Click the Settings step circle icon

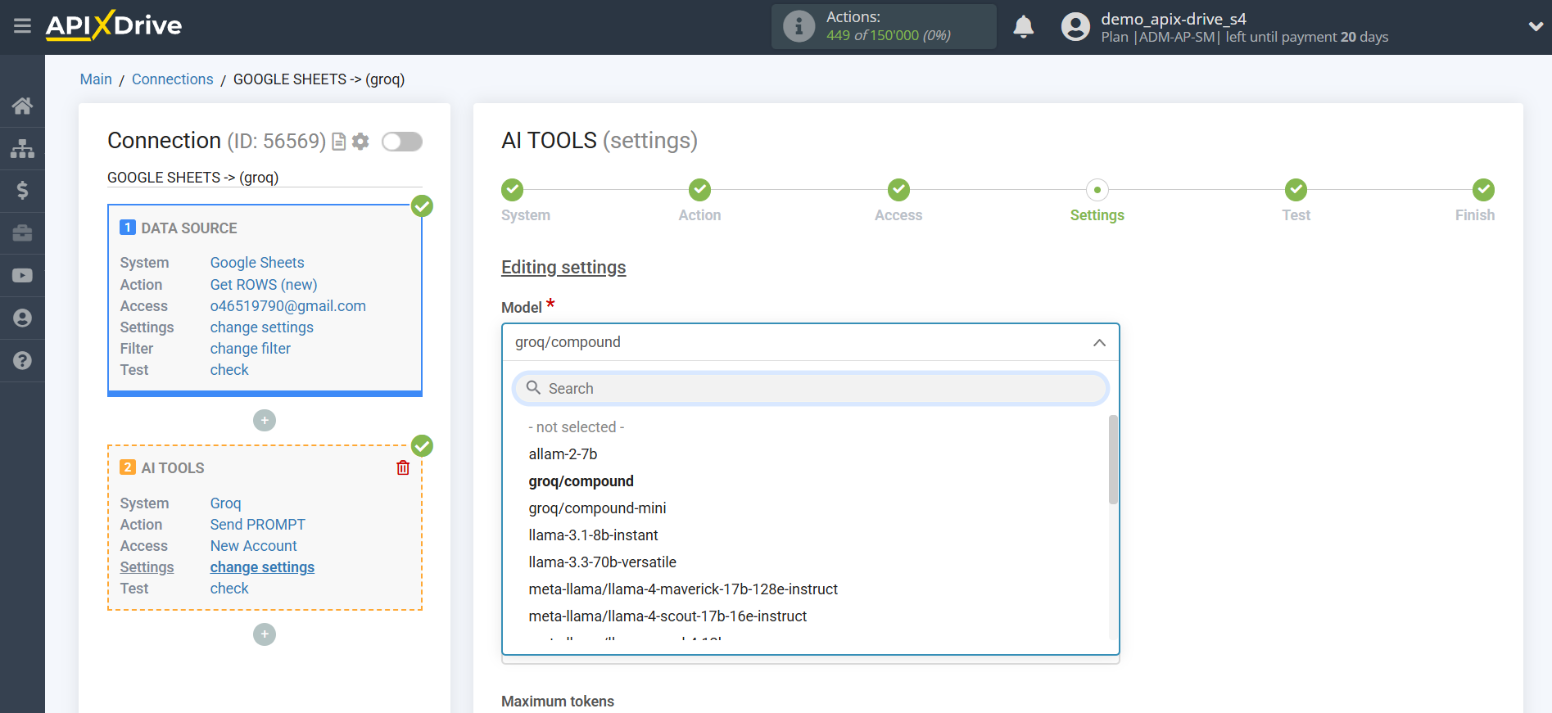click(1097, 190)
